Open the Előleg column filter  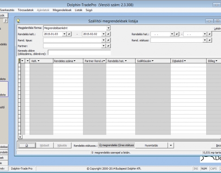[x=216, y=61]
